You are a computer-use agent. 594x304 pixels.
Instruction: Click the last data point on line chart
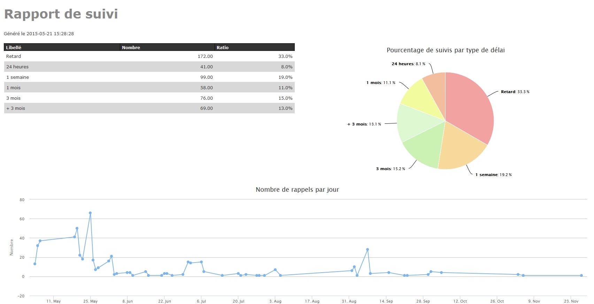pyautogui.click(x=581, y=275)
